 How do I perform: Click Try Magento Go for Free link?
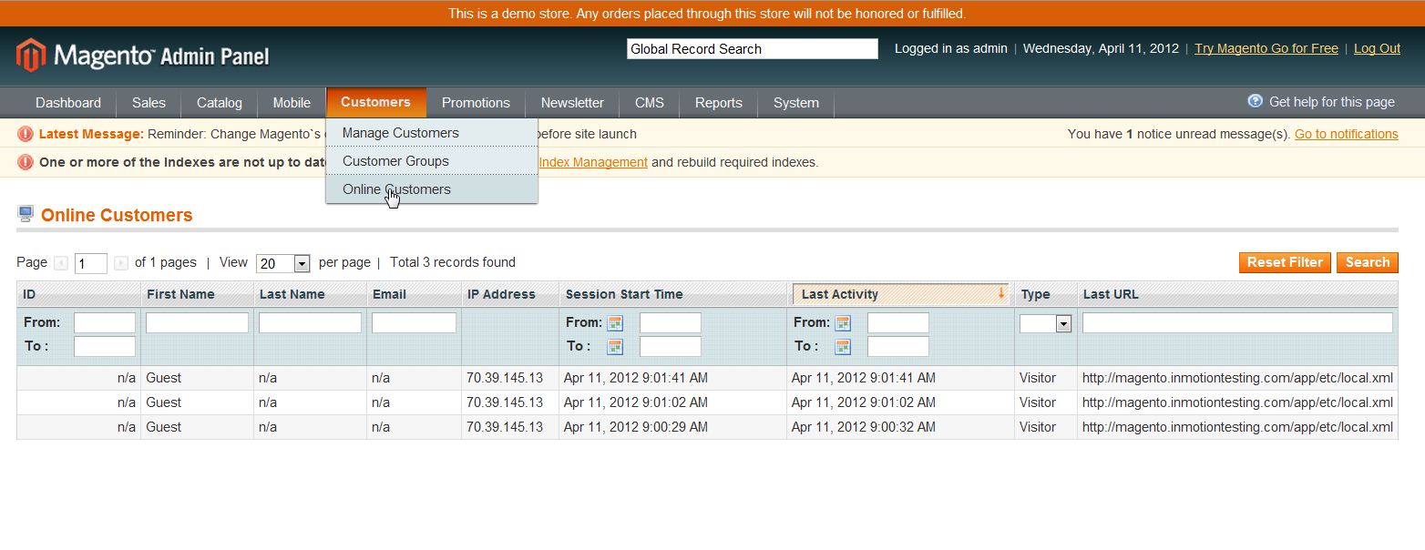[1266, 49]
